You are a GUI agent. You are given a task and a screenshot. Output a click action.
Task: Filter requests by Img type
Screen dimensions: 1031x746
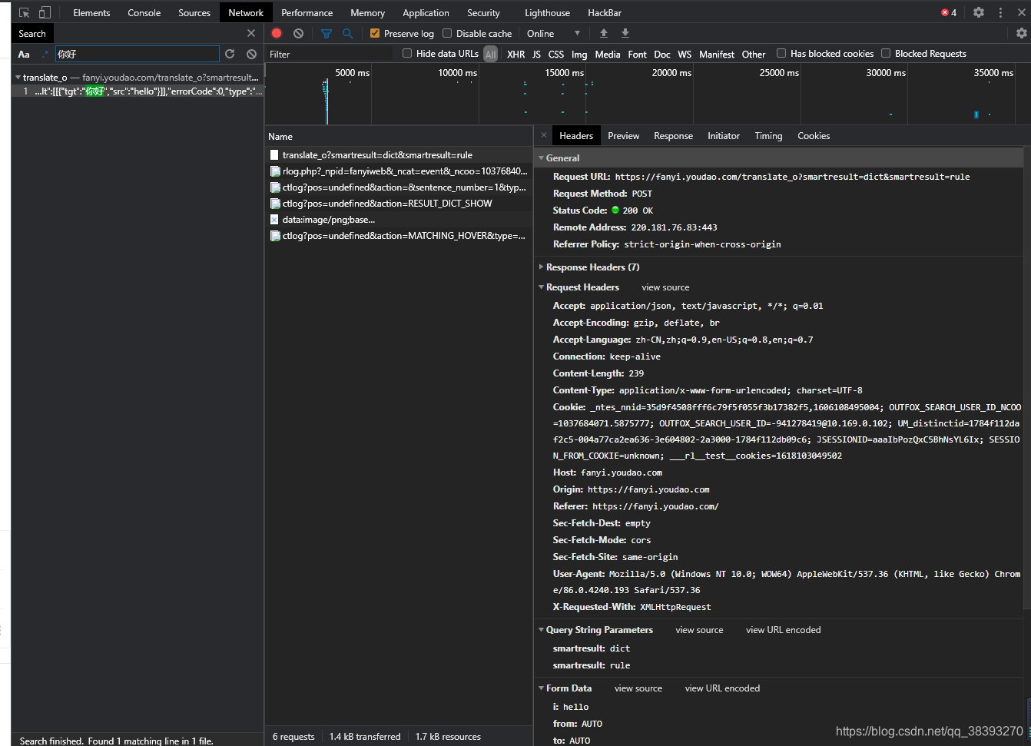[579, 54]
